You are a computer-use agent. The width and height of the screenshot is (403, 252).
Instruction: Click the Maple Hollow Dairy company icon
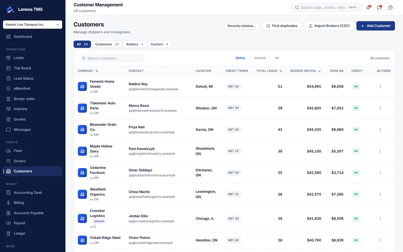point(82,151)
